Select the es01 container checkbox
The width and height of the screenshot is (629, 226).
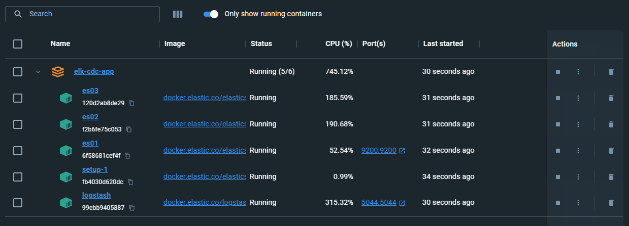coord(18,150)
